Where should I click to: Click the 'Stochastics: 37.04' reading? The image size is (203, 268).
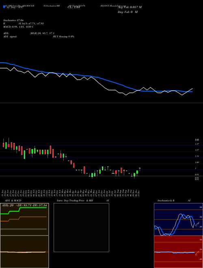click(13, 20)
